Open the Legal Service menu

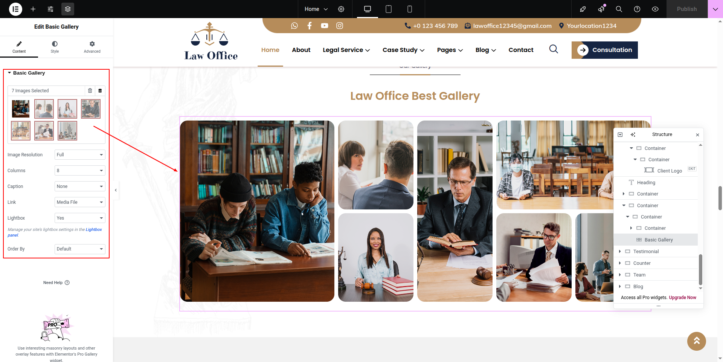[346, 50]
